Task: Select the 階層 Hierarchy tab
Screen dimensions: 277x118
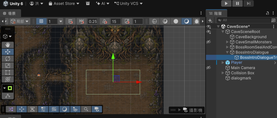Action: point(217,14)
